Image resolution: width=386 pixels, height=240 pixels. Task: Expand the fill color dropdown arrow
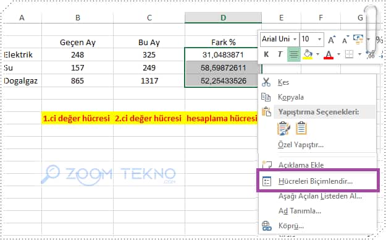tap(317, 54)
